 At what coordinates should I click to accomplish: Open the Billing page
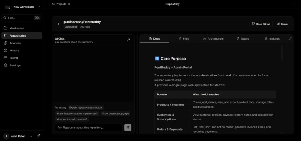pyautogui.click(x=22, y=58)
